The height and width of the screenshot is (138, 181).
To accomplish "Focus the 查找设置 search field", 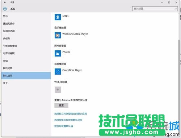I will (x=155, y=9).
